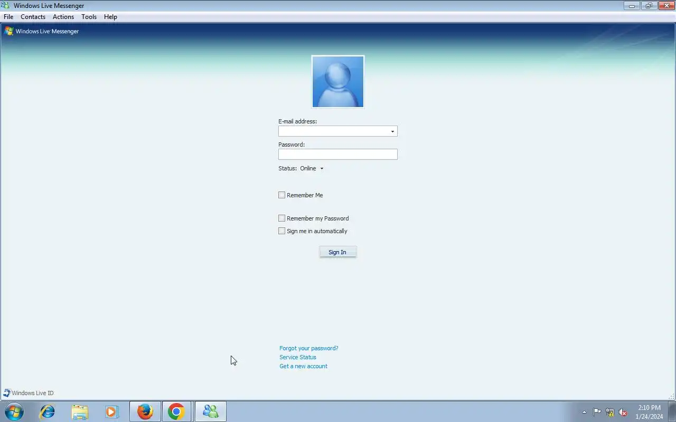The width and height of the screenshot is (676, 422).
Task: Click the Windows Live Messenger taskbar icon
Action: pos(211,411)
